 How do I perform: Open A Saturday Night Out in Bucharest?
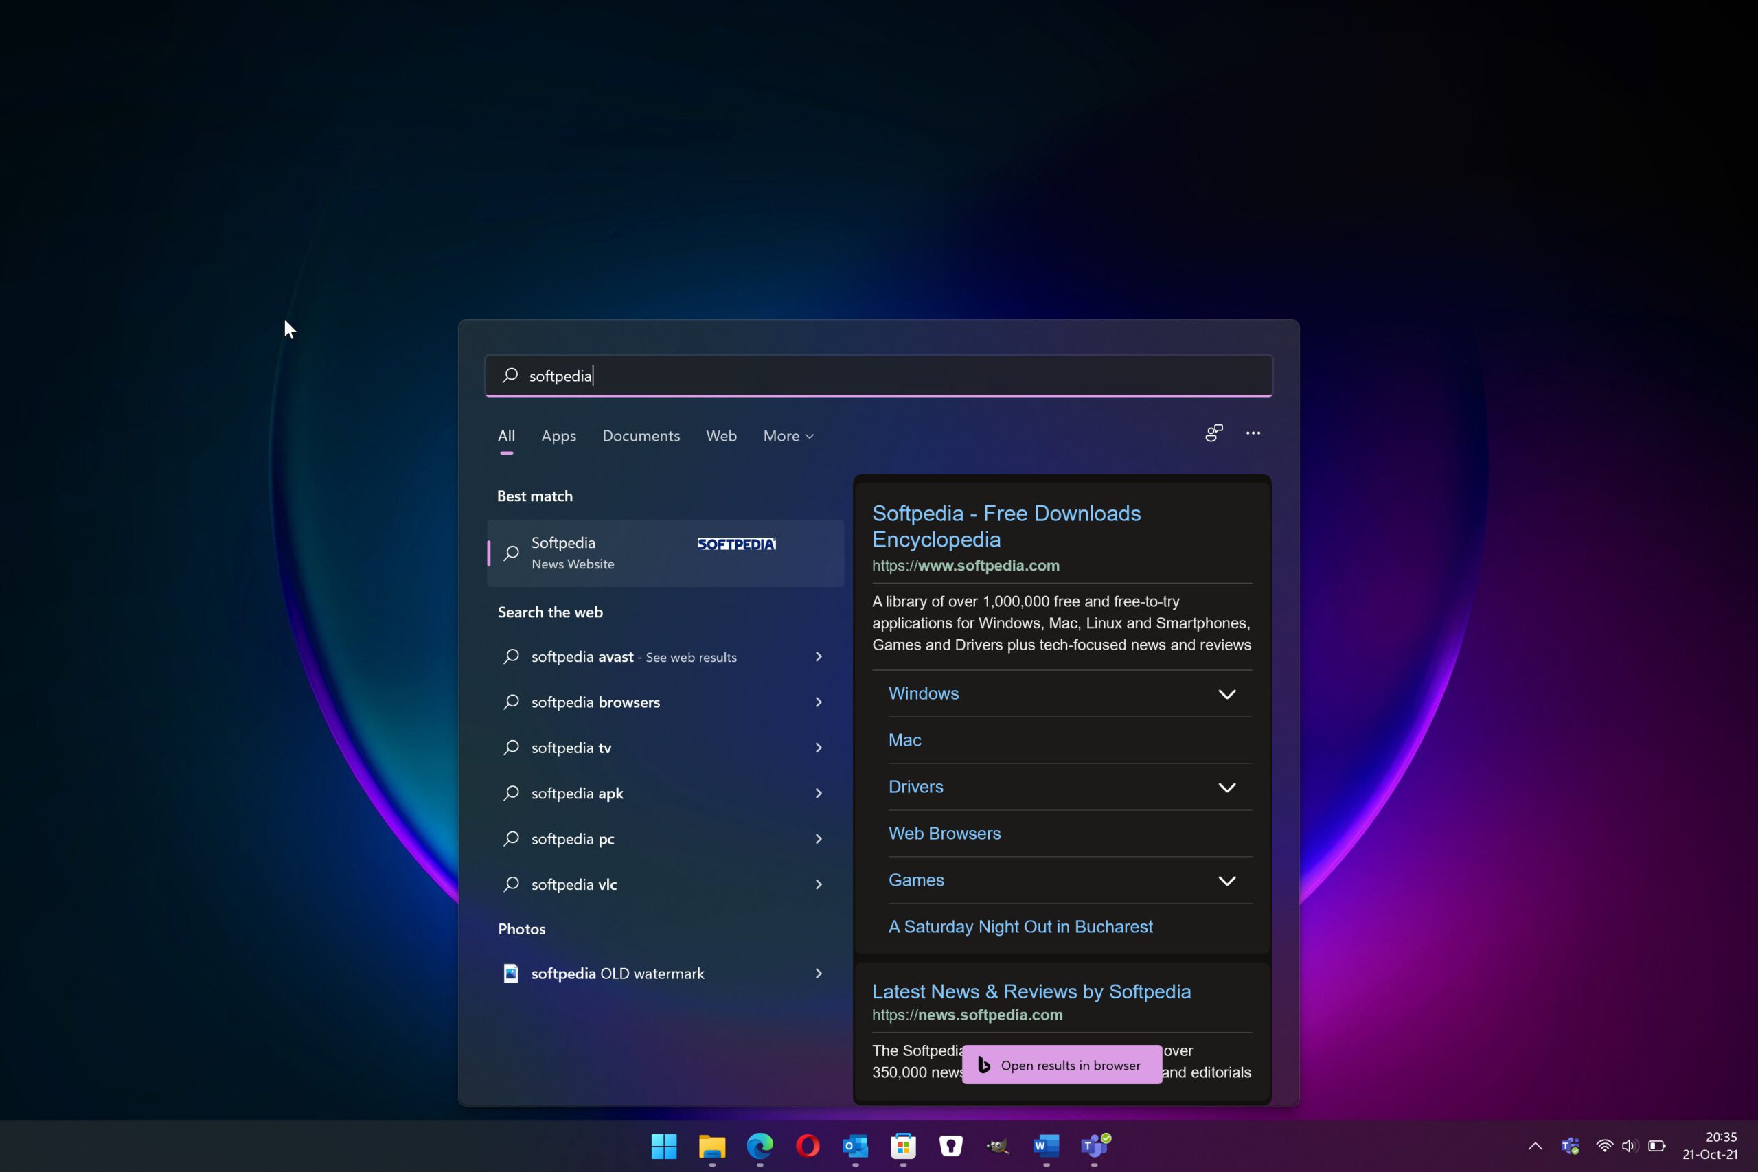point(1020,927)
